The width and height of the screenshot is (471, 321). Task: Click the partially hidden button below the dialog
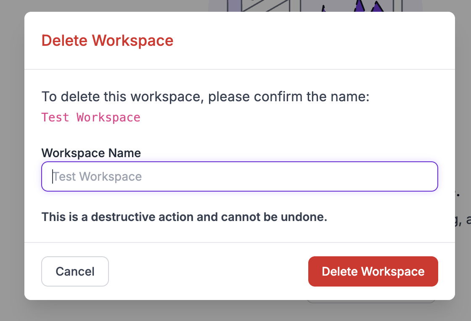pos(370,301)
